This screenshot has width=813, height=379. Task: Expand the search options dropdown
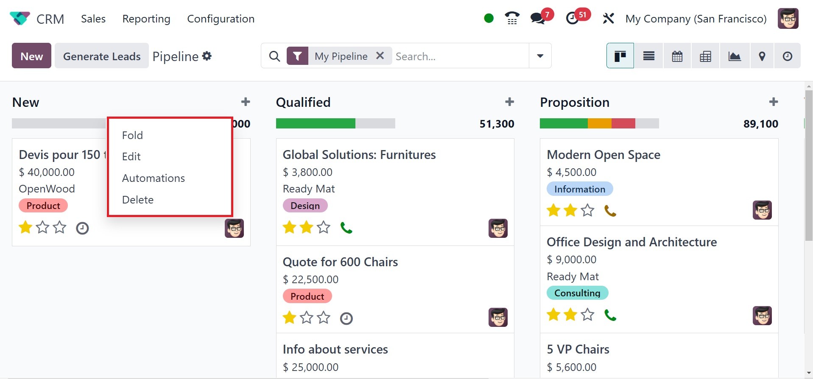(x=540, y=56)
